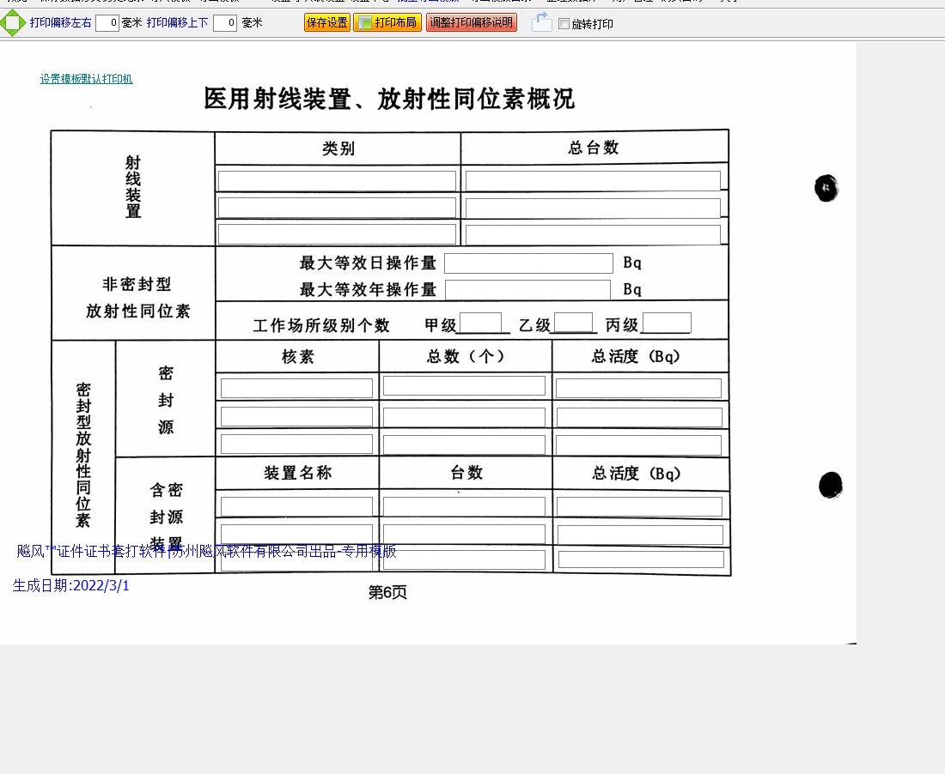Click the green diamond offset direction icon

click(13, 23)
